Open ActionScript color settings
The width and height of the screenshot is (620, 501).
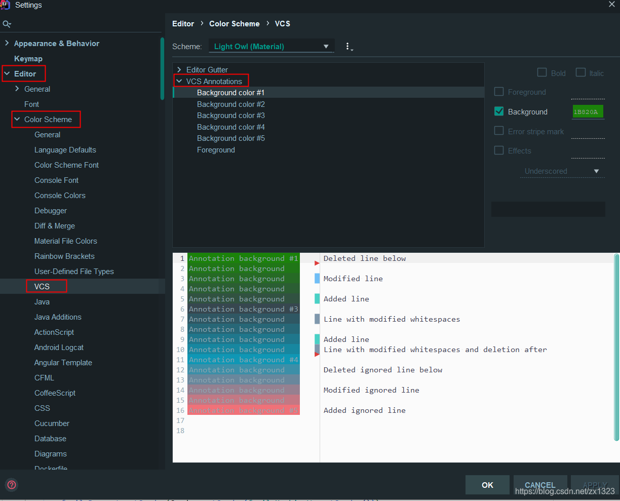(54, 332)
